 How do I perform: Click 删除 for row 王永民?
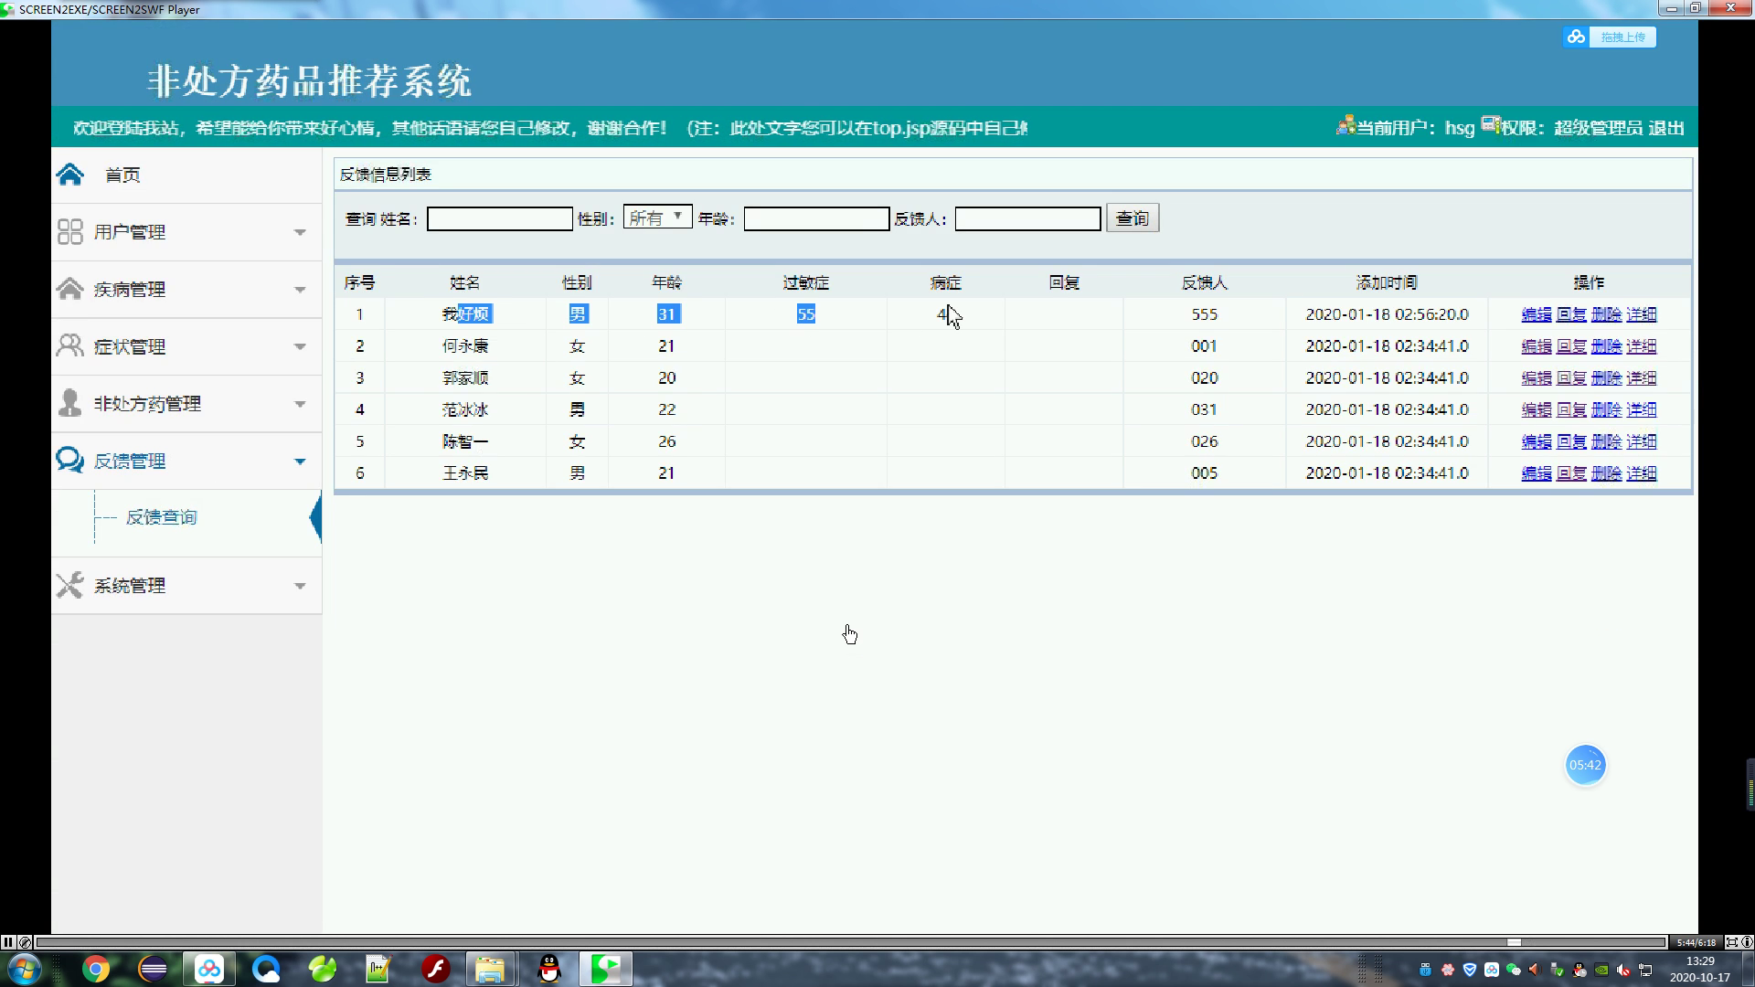[1606, 473]
